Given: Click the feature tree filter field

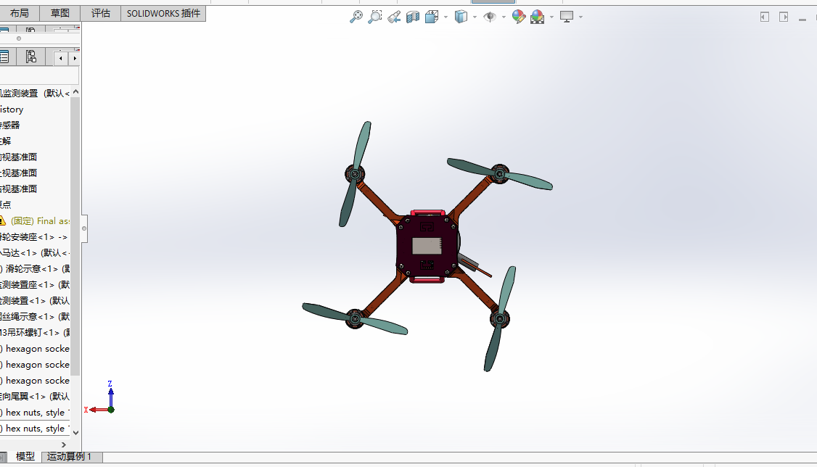Looking at the screenshot, I should pos(39,75).
